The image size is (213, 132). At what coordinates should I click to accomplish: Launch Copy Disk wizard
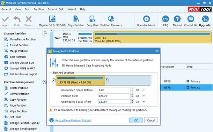point(93,21)
